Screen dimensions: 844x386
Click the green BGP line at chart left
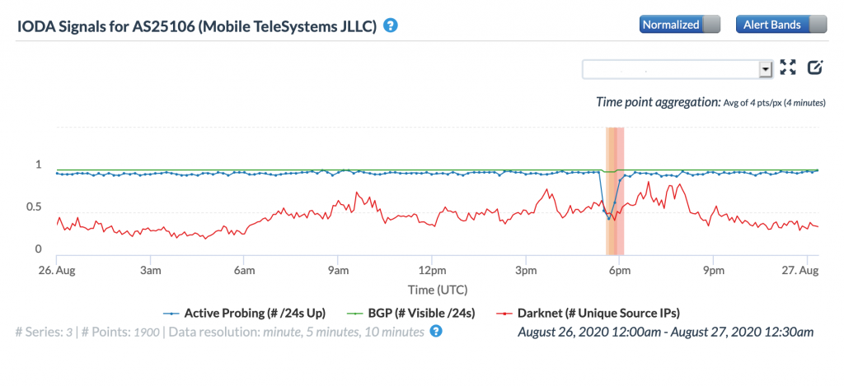pos(74,170)
